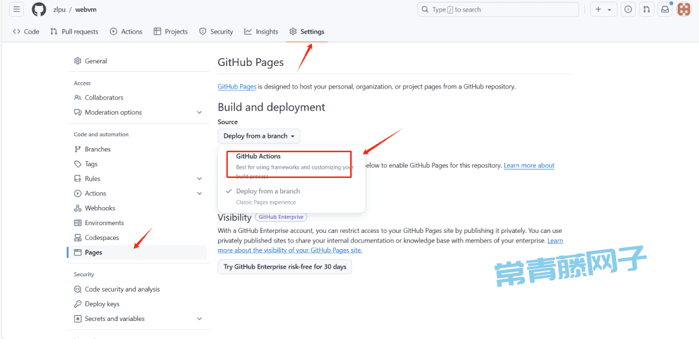Open the notifications inbox icon
This screenshot has height=339, width=699.
click(665, 9)
